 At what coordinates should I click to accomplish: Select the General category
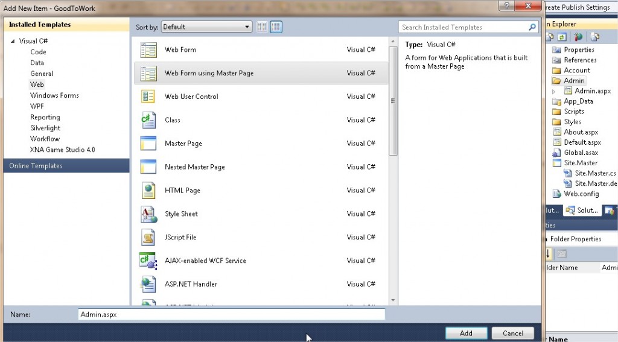pos(42,74)
